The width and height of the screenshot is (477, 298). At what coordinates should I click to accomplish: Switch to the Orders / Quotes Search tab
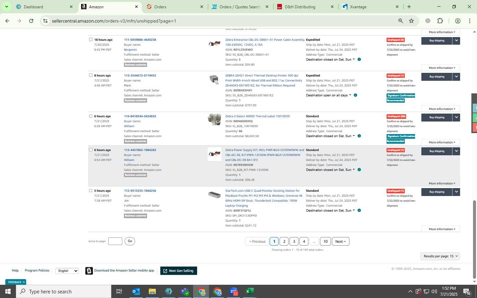240,7
